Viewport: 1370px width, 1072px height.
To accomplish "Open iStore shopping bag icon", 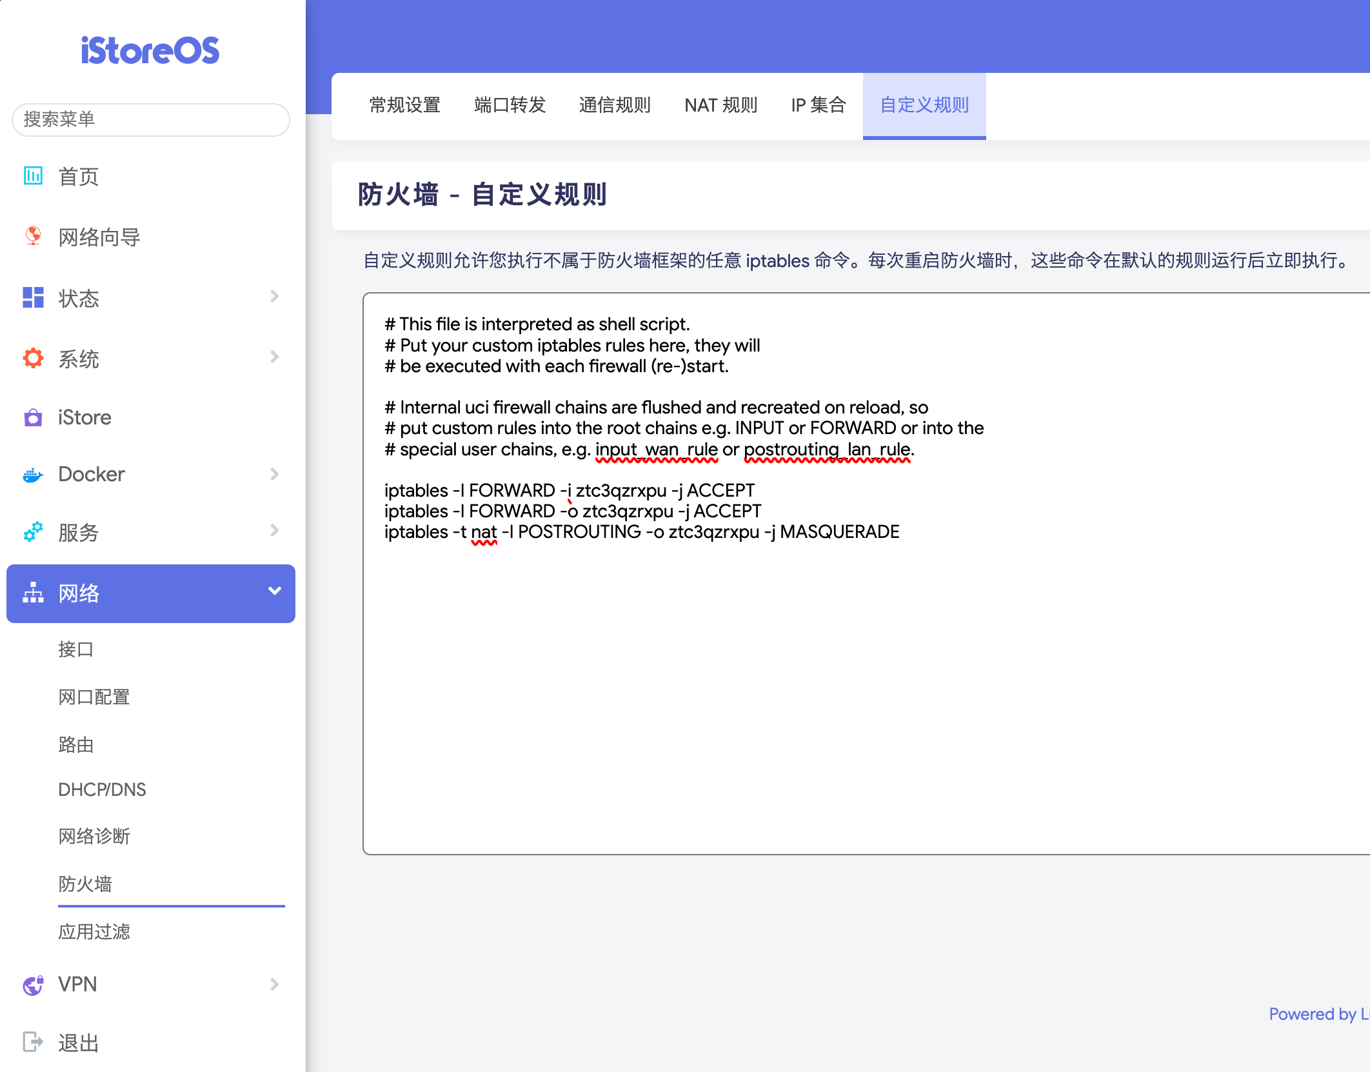I will coord(33,417).
